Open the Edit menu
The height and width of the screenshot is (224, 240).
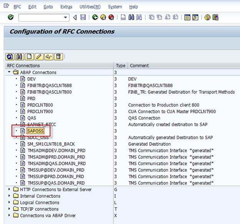(x=32, y=7)
